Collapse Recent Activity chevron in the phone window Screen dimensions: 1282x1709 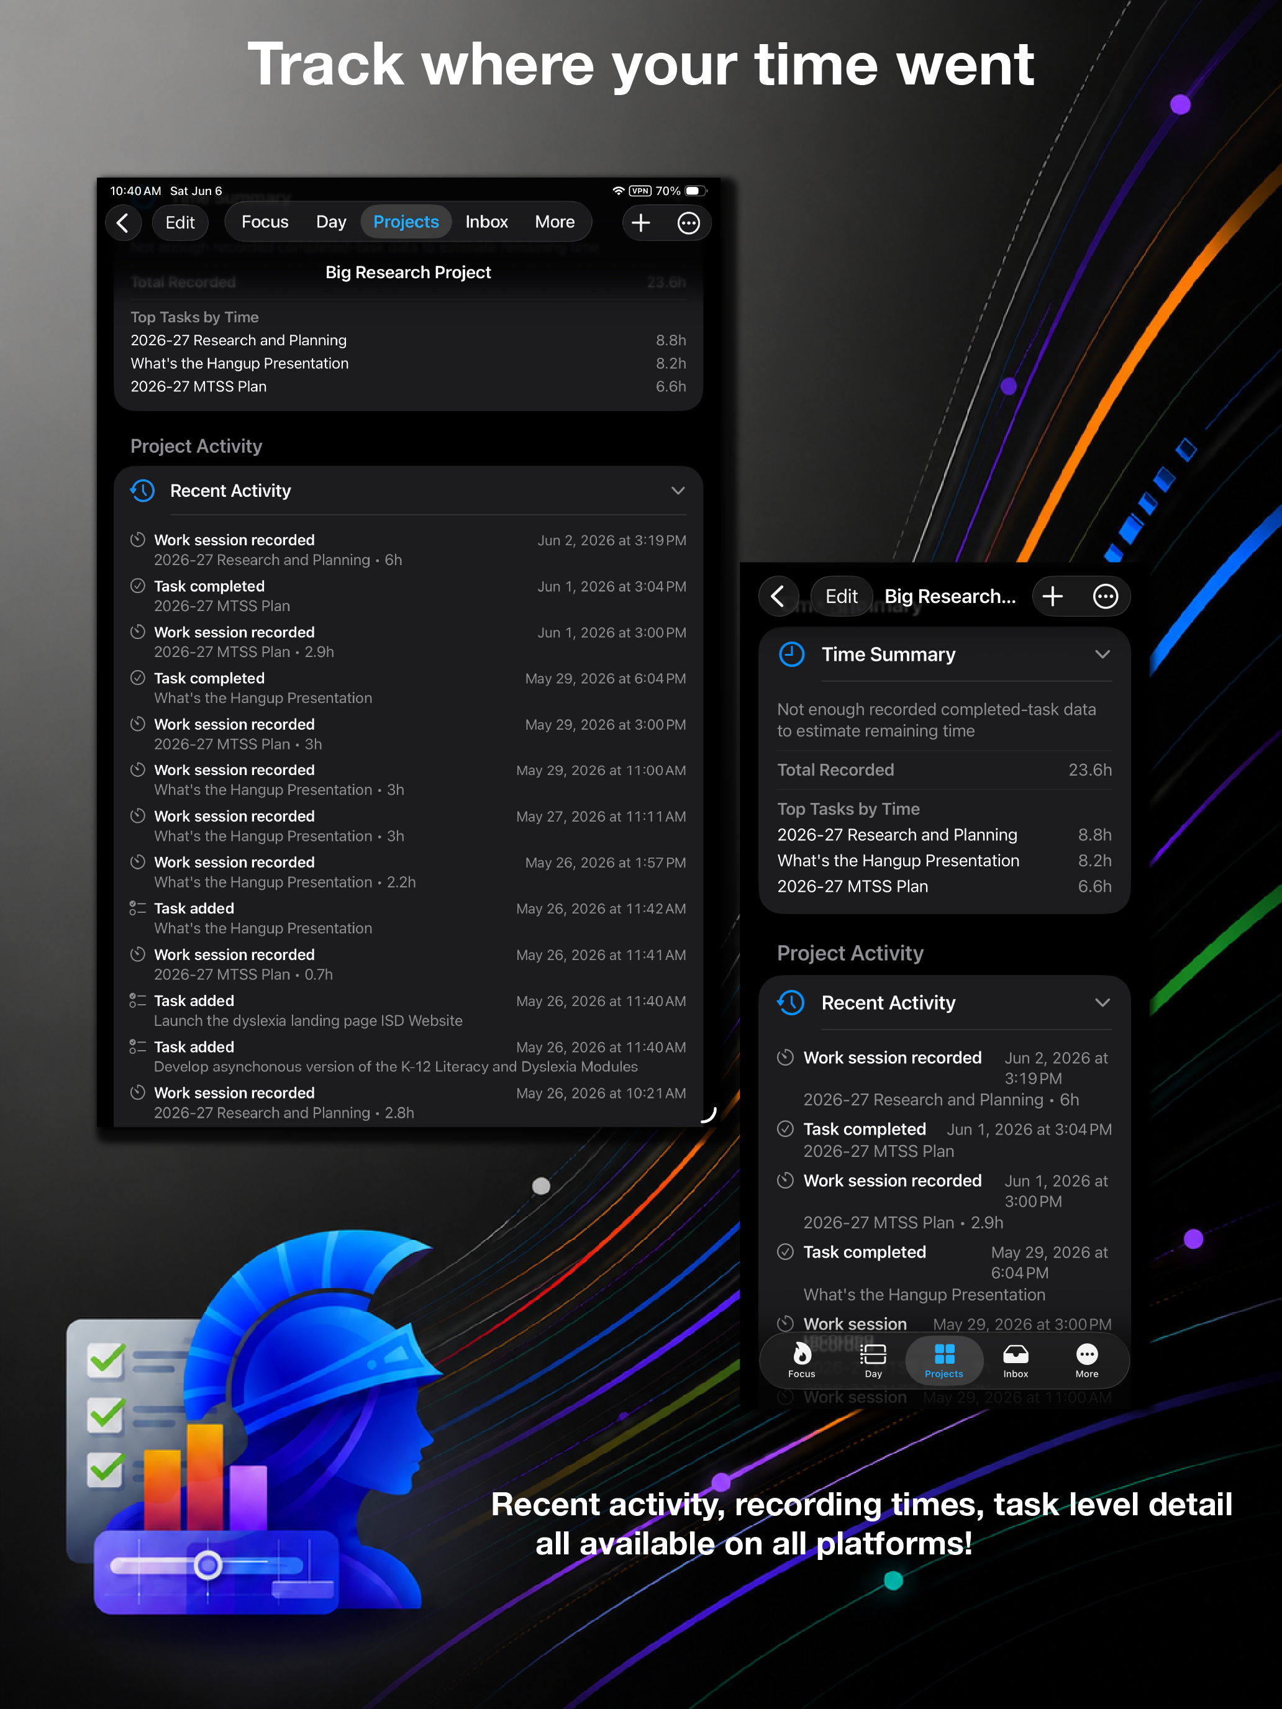click(x=1102, y=1003)
